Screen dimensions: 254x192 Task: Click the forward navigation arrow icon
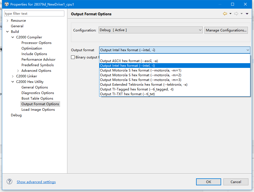[236, 14]
